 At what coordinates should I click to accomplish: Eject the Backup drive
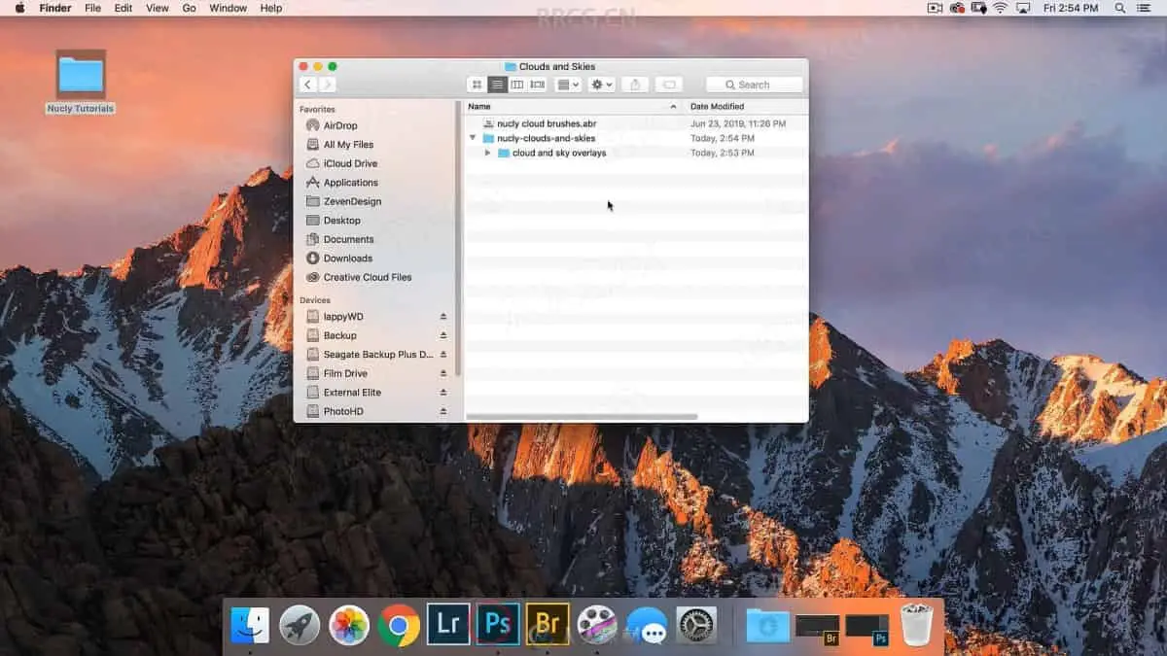443,335
